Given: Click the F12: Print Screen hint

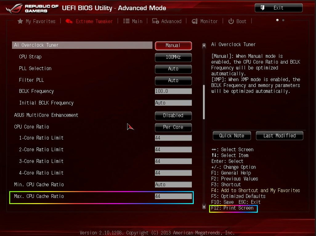Looking at the screenshot, I should click(232, 208).
